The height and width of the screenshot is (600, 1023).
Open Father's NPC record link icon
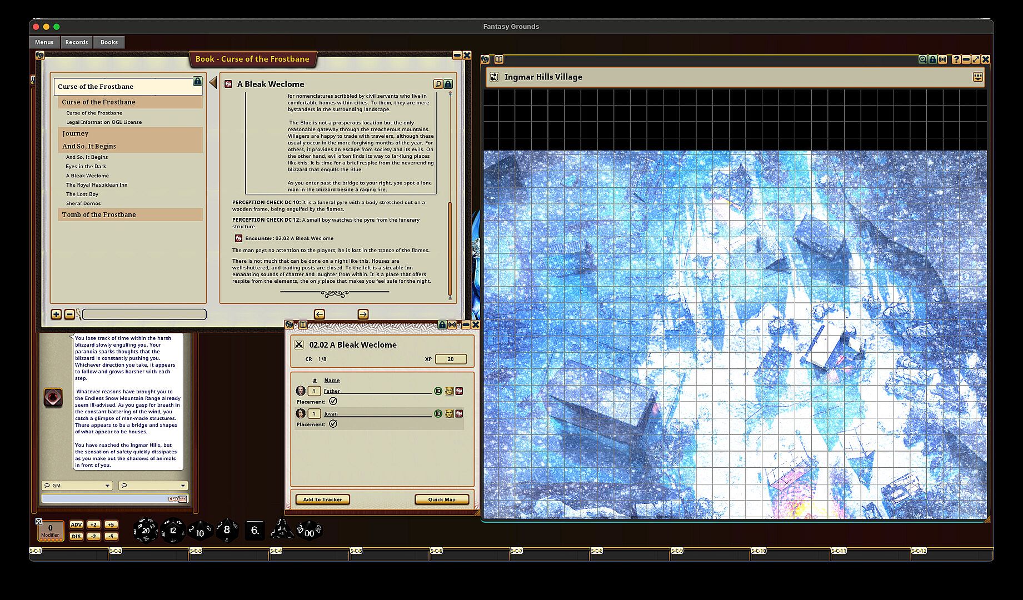click(459, 391)
